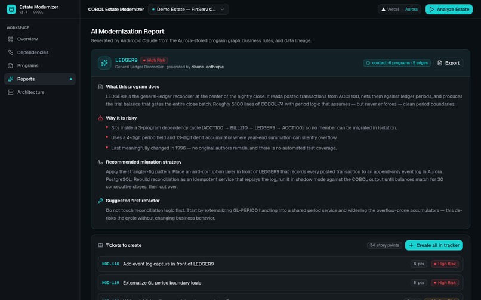Click the High Risk badge beside LEDGER9

154,60
